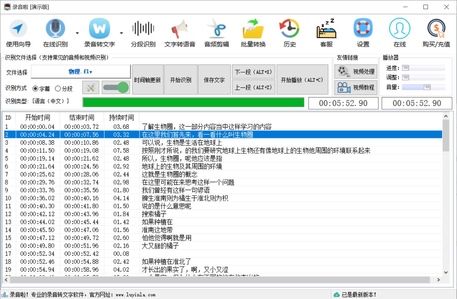The width and height of the screenshot is (457, 299).
Task: Select the 分段 recognition mode
Action: [64, 88]
